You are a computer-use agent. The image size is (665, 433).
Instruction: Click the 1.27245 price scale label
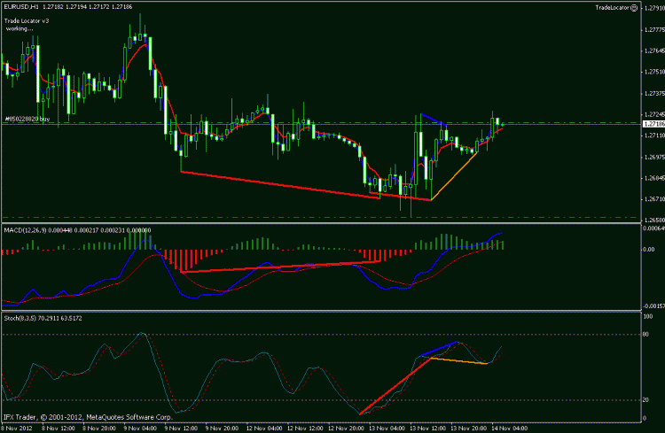pyautogui.click(x=654, y=114)
